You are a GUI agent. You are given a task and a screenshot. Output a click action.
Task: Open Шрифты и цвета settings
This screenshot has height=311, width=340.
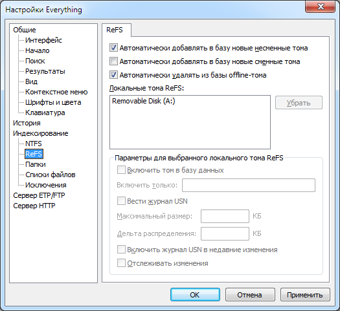[53, 102]
